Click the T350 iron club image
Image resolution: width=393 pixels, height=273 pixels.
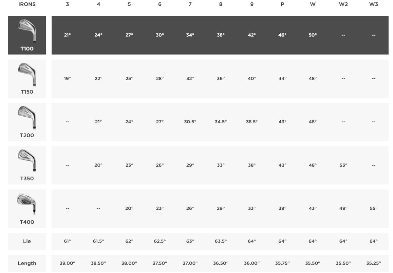[x=27, y=160]
